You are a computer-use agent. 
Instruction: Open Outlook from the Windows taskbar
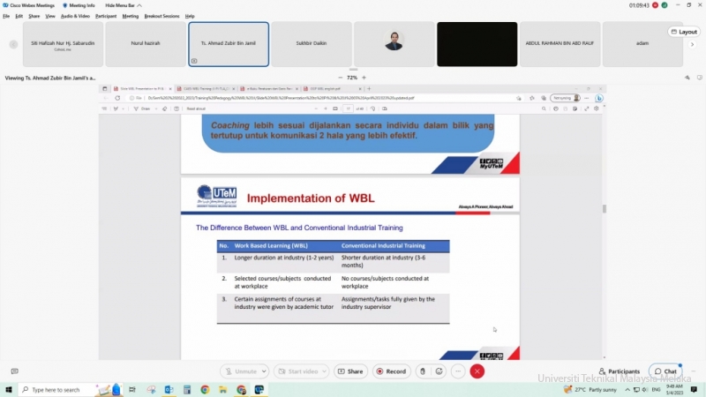169,389
